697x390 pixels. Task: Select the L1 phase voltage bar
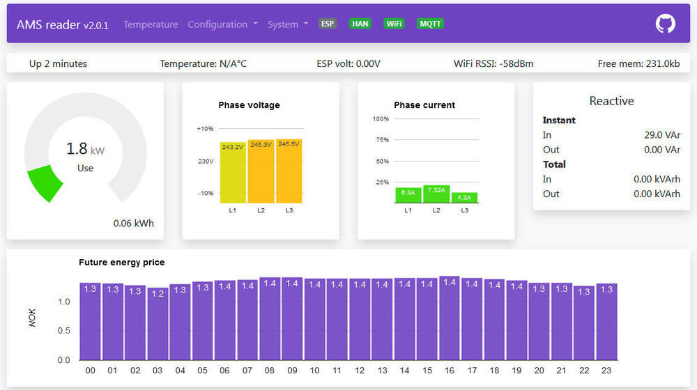click(233, 174)
